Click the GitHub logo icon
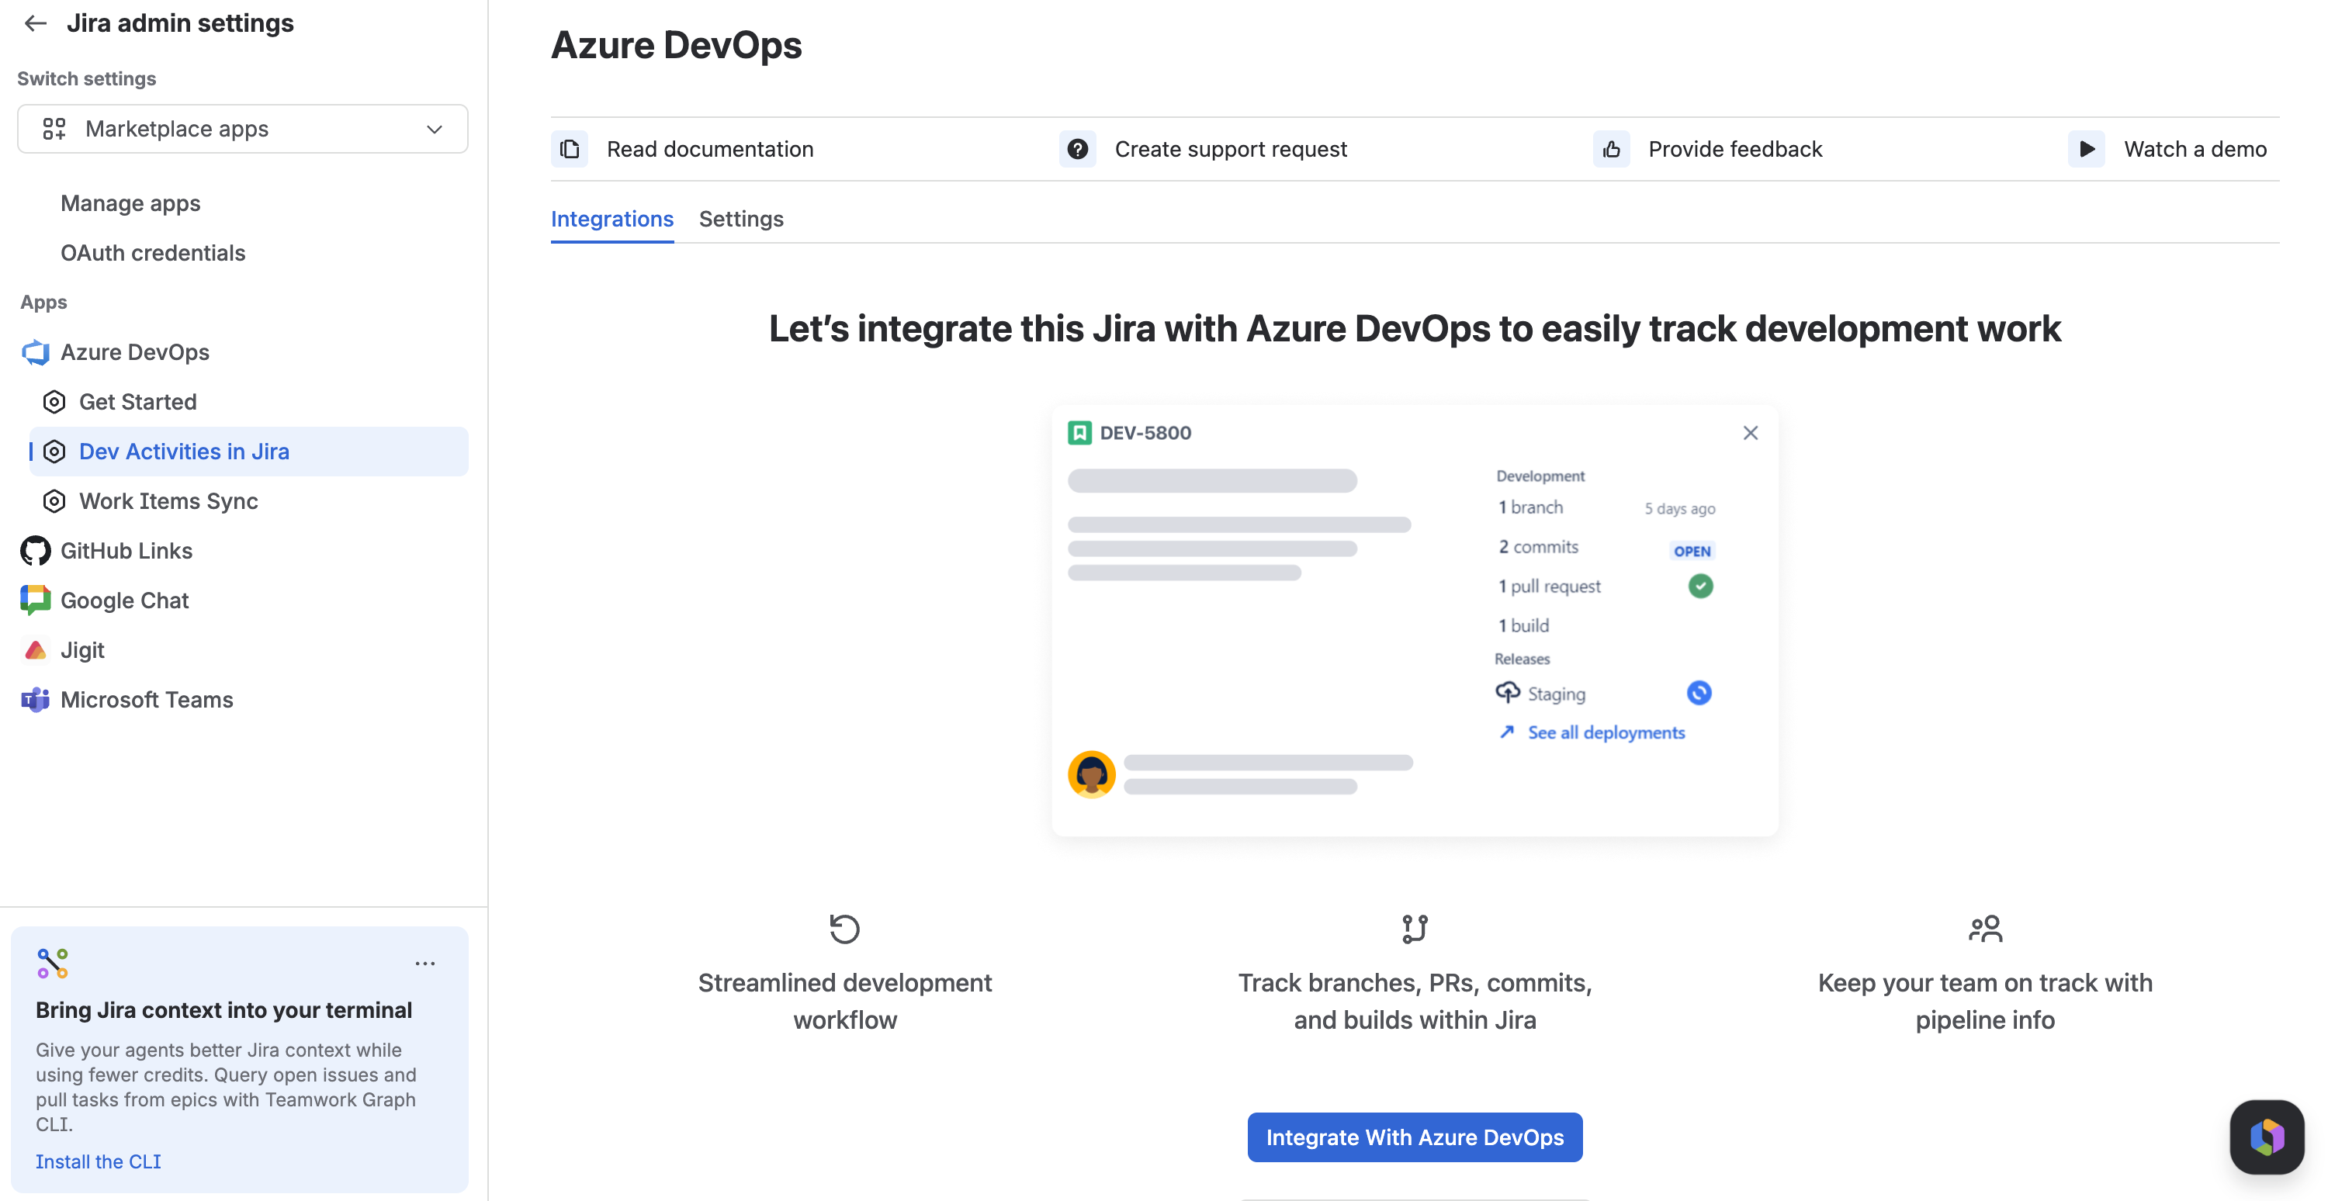2328x1201 pixels. 35,552
